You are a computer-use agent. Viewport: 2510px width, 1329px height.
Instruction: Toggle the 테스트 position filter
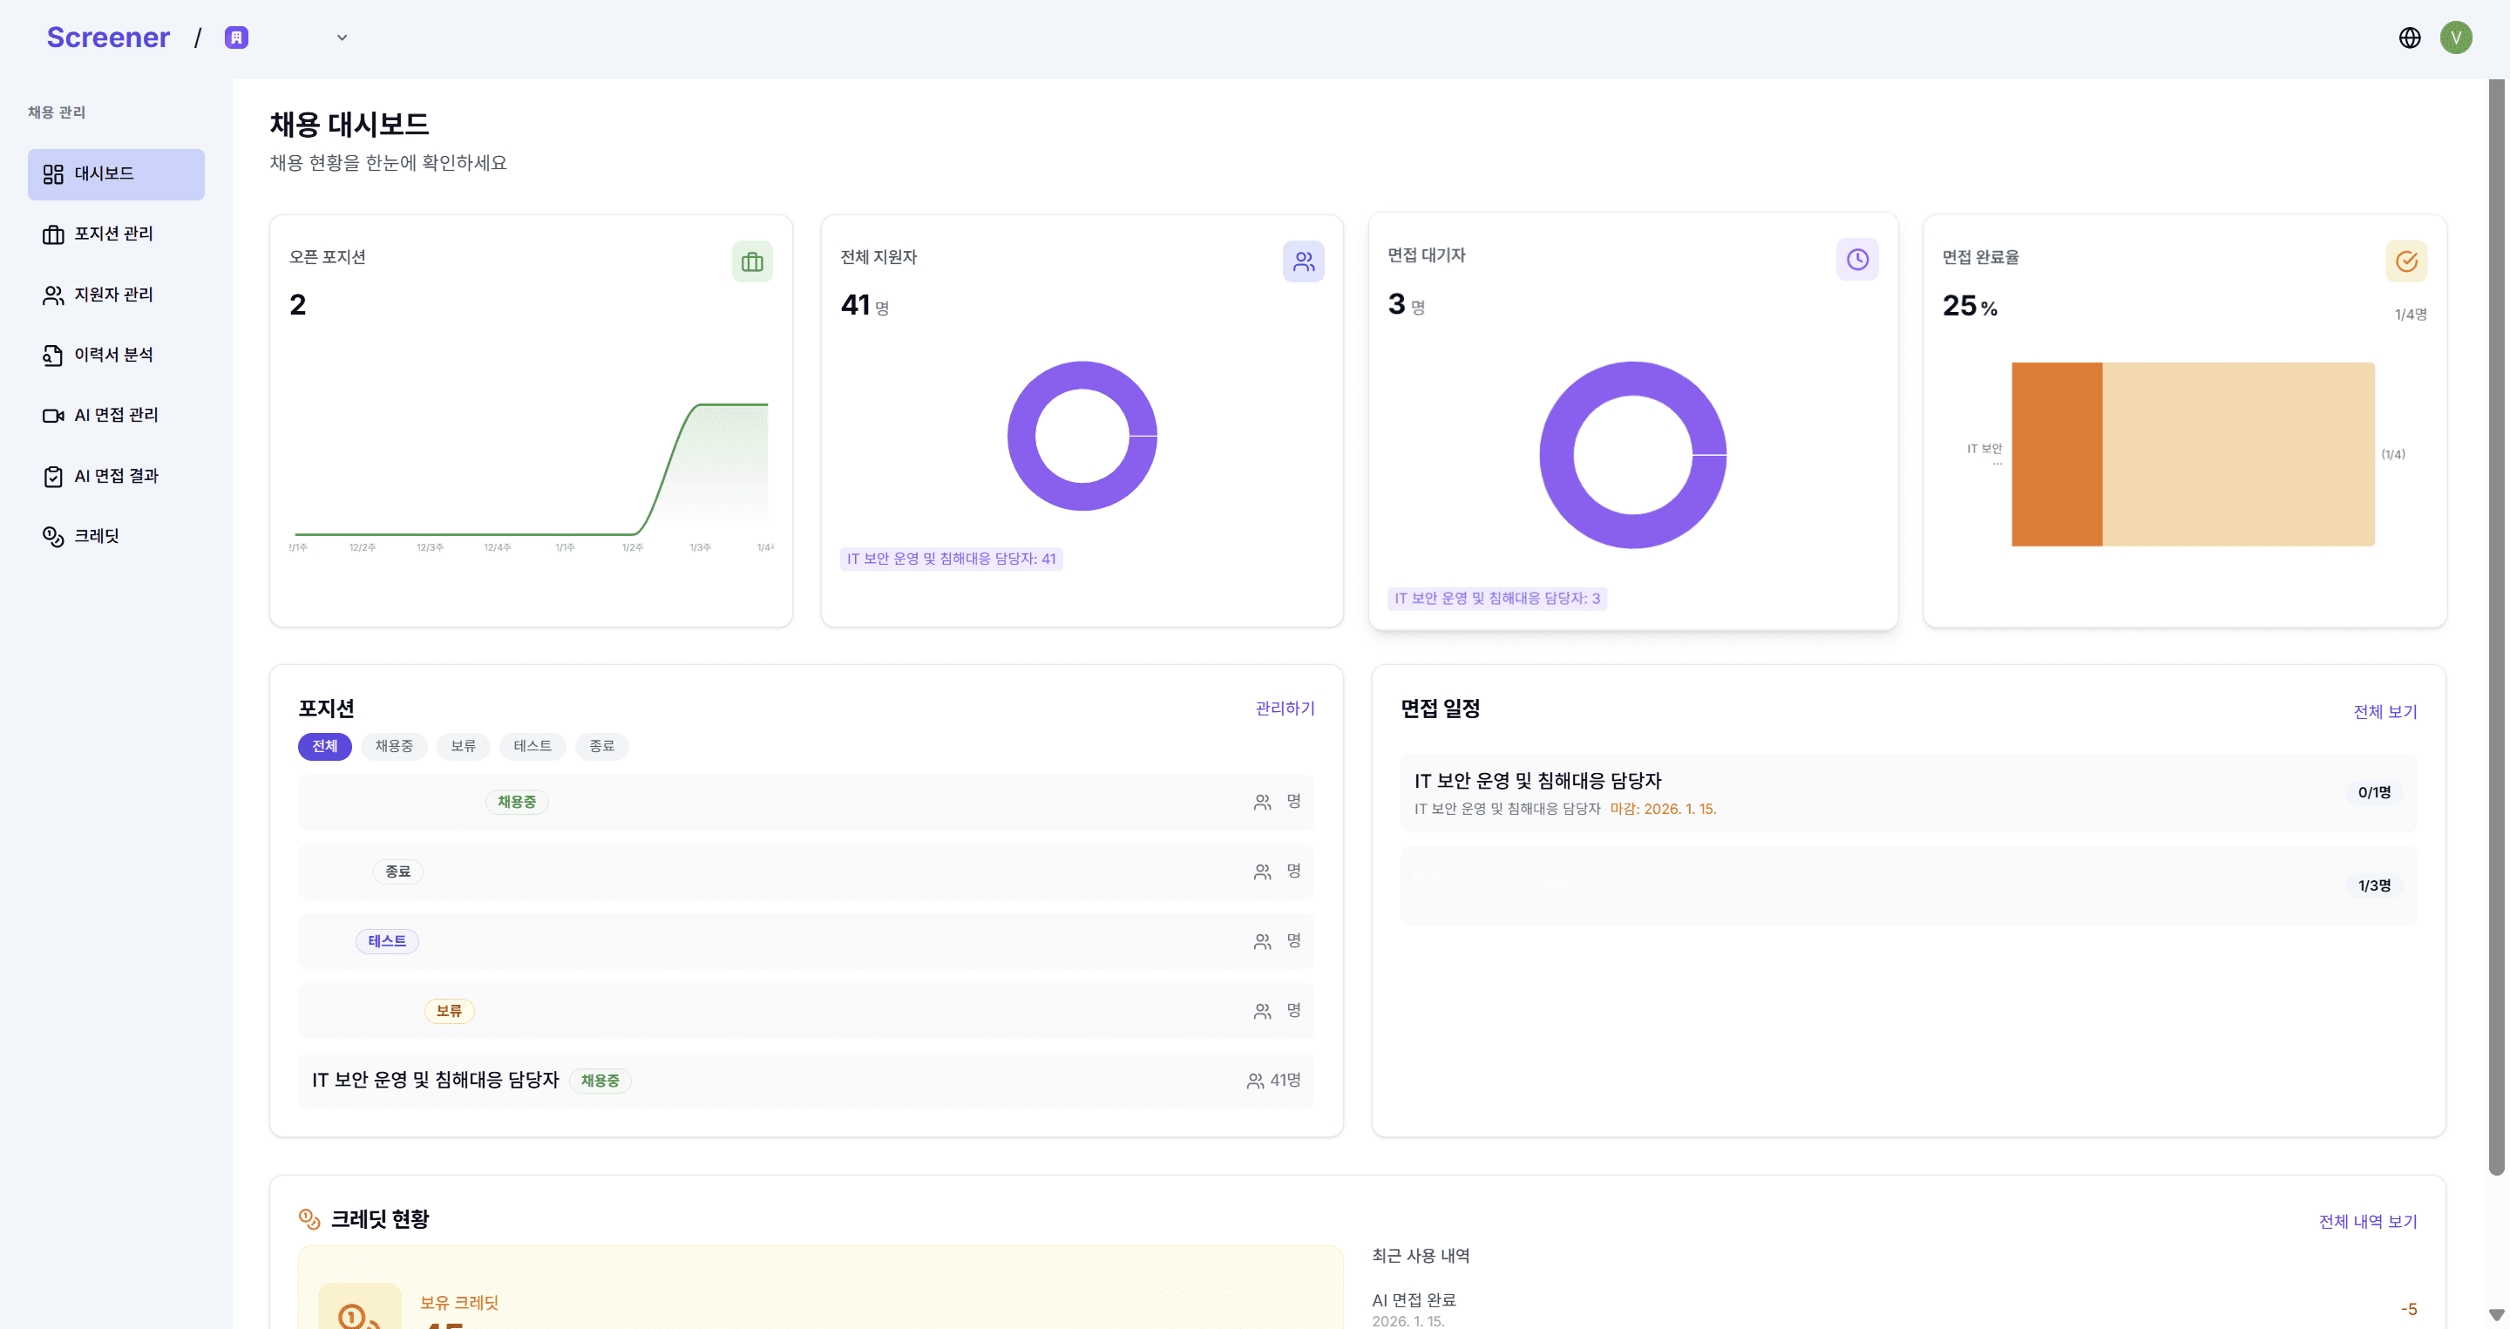click(532, 746)
